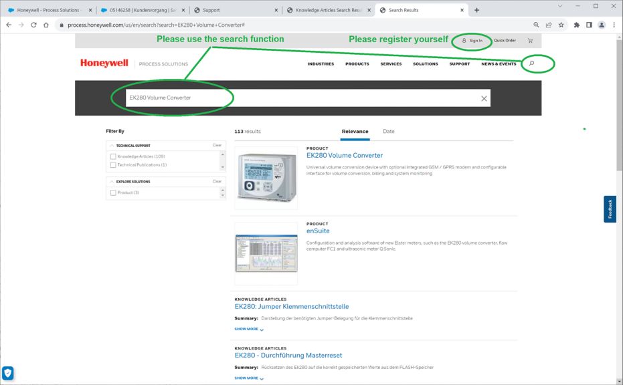The height and width of the screenshot is (385, 623).
Task: Check the Technical Publications (1) filter
Action: click(113, 164)
